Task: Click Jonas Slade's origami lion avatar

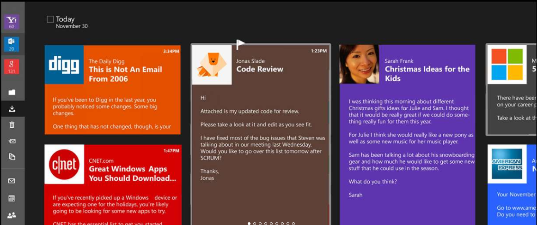Action: click(x=212, y=65)
